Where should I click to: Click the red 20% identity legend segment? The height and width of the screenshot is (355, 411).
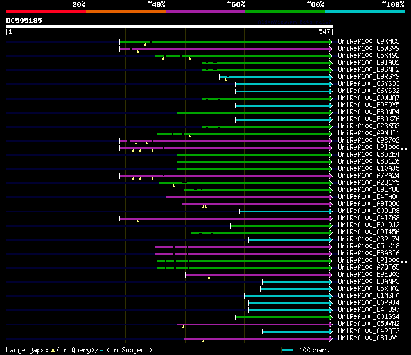(46, 12)
